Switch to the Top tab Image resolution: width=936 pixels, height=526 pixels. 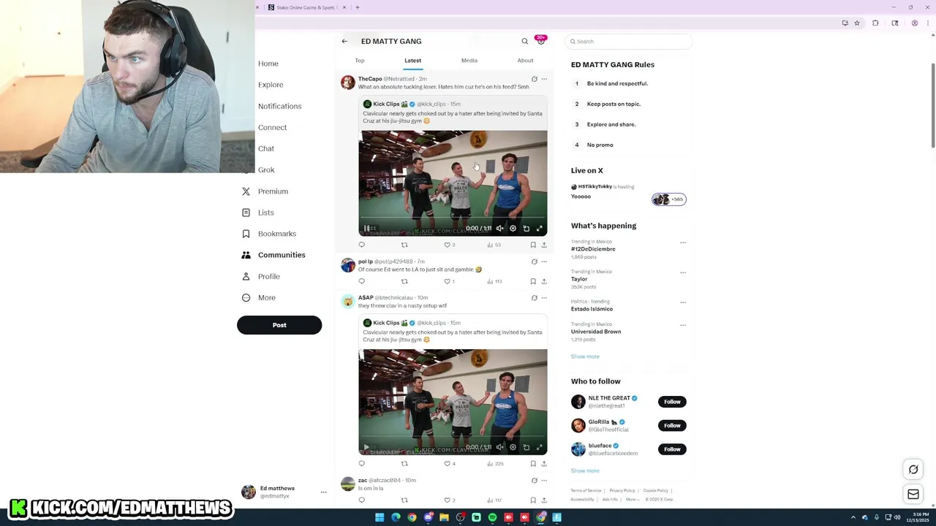pos(360,61)
